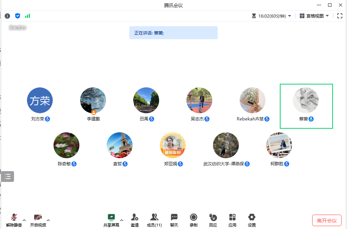Open the Apps (应用) icon

pos(232,220)
